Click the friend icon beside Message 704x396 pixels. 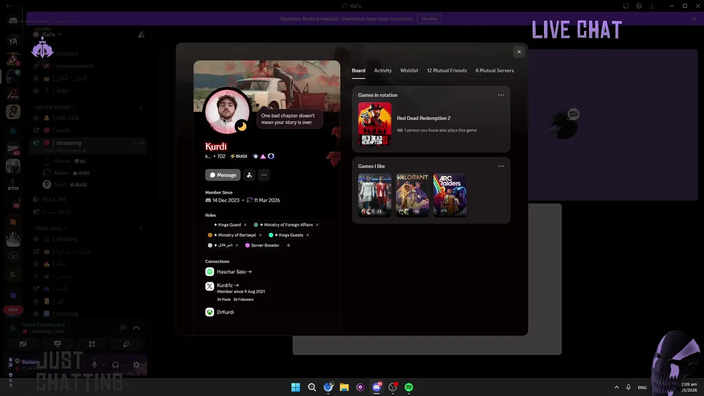(249, 175)
